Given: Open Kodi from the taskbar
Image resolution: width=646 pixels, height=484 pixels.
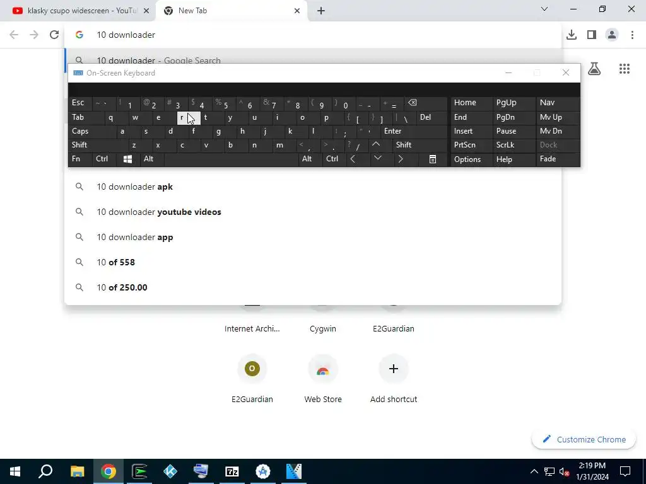Looking at the screenshot, I should 170,471.
